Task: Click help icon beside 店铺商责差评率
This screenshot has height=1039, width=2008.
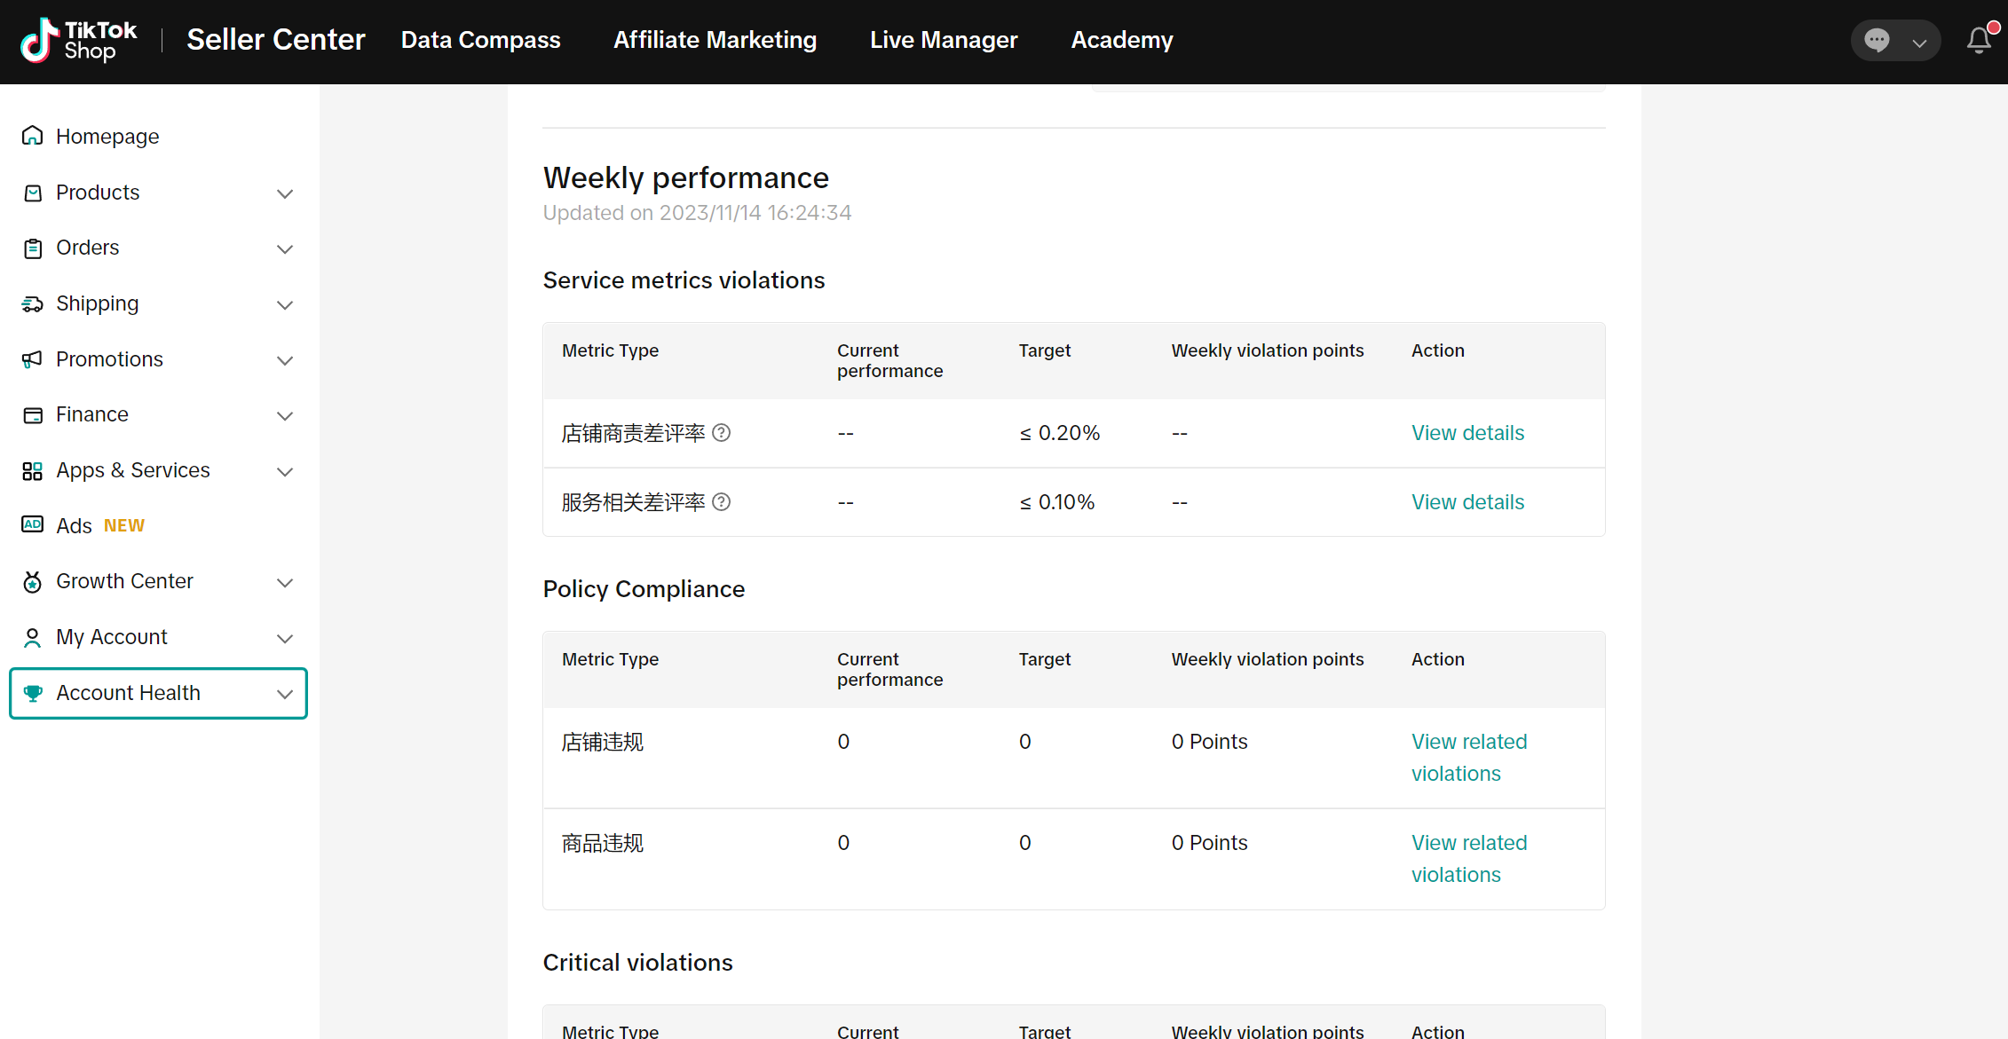Action: (722, 433)
